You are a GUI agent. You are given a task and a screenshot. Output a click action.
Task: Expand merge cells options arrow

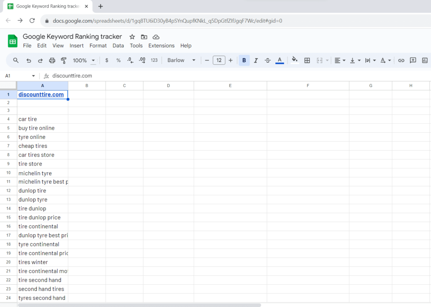(327, 61)
